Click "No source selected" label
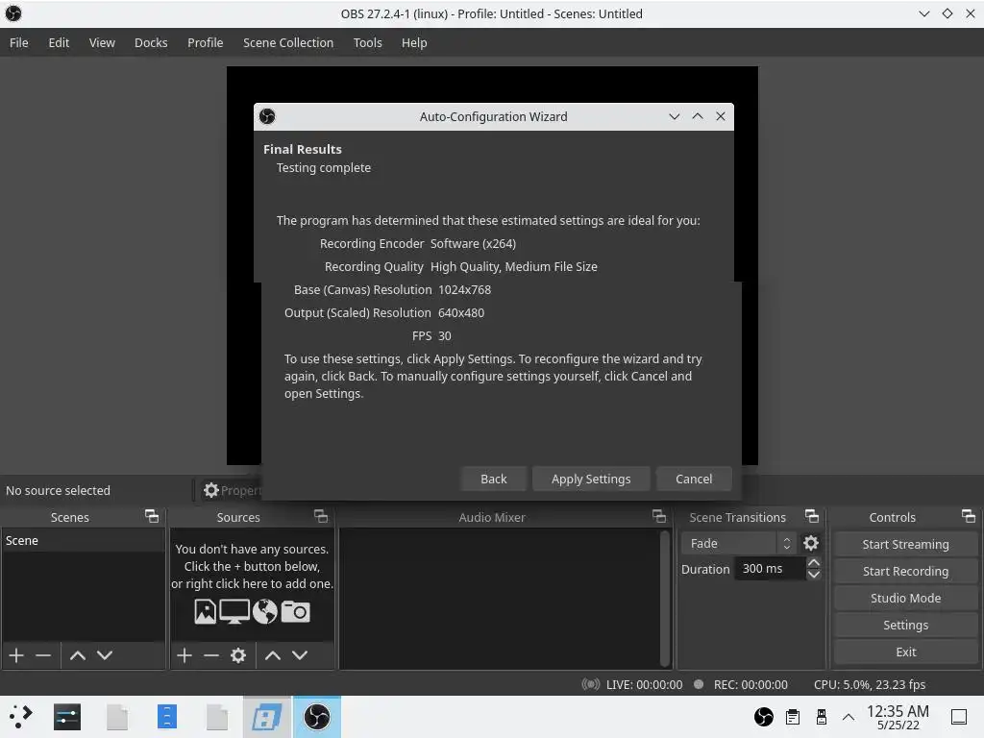984x738 pixels. coord(58,491)
